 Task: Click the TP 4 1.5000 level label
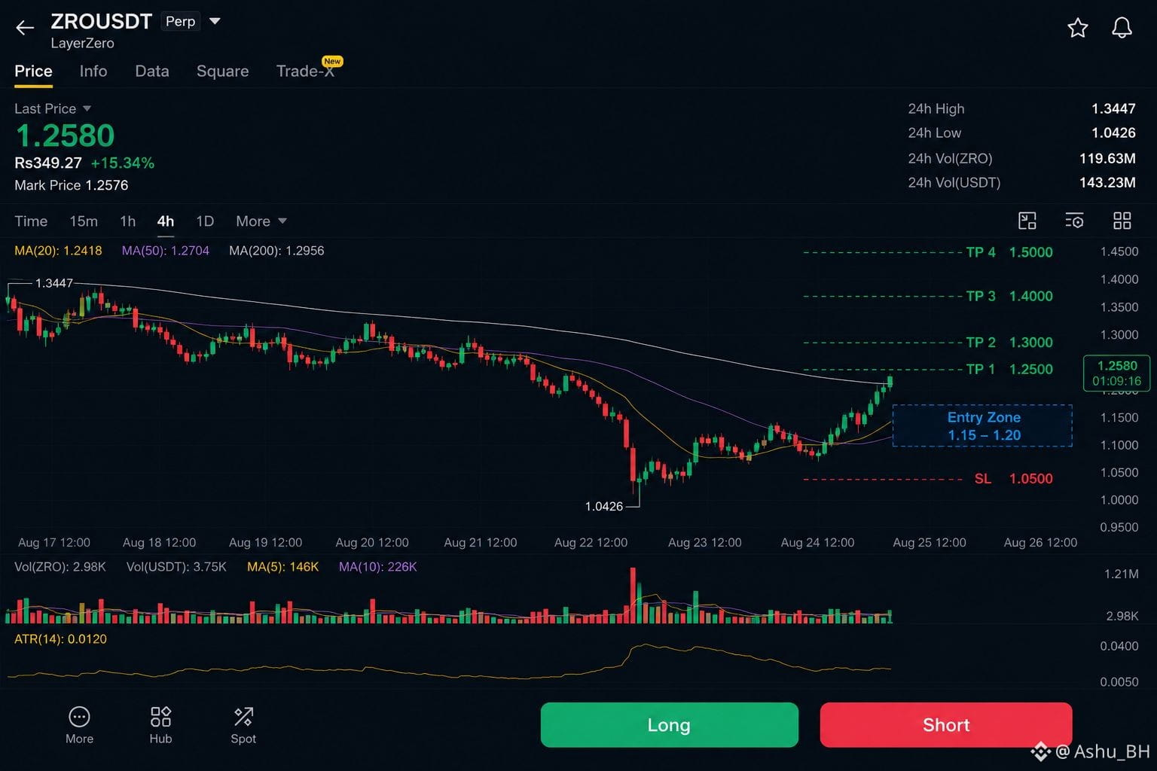click(1009, 252)
